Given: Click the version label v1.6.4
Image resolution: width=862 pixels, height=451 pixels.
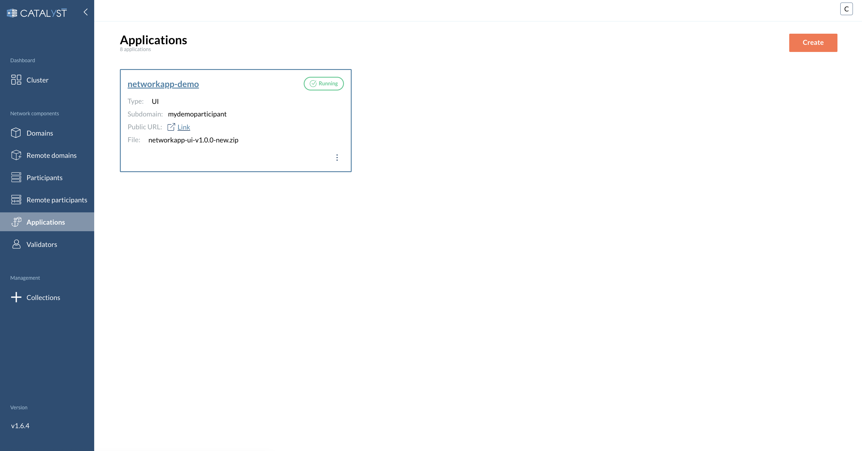Looking at the screenshot, I should tap(20, 426).
